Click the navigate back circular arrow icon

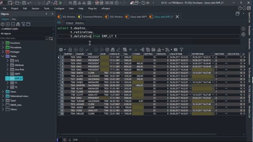tap(117, 3)
